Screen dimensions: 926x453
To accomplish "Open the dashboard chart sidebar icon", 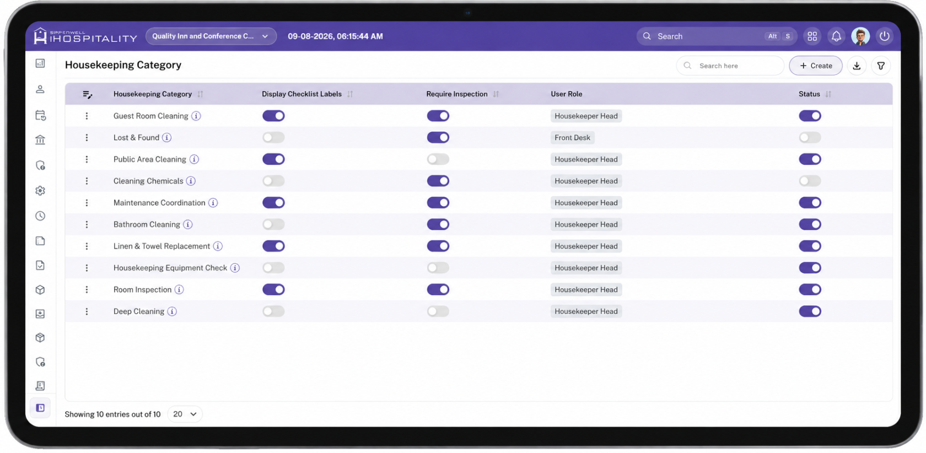I will tap(40, 63).
